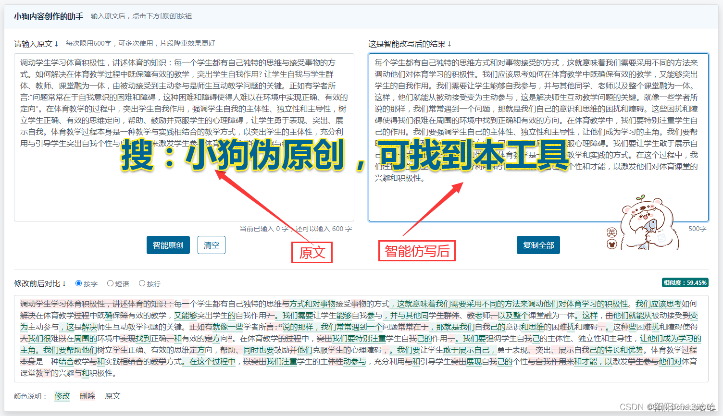Click the 删除 color legend label
The height and width of the screenshot is (416, 723).
[x=87, y=396]
